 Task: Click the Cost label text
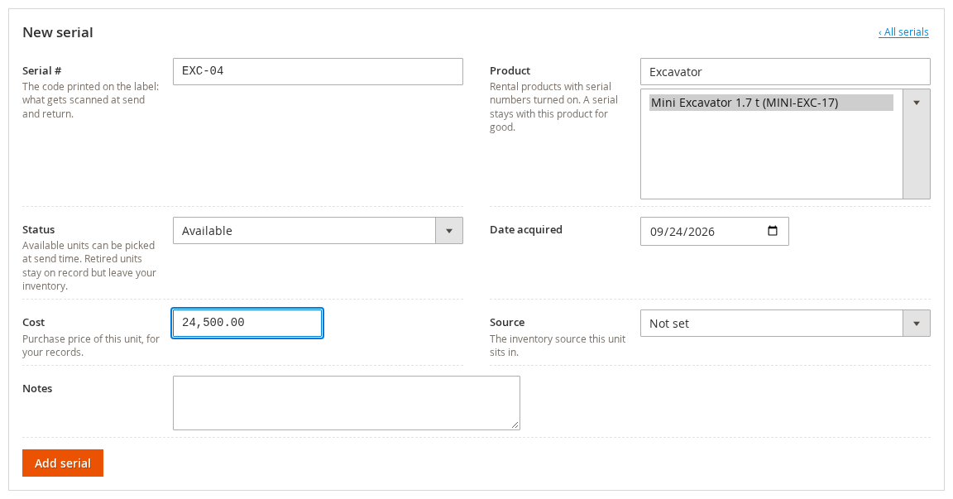pos(33,323)
